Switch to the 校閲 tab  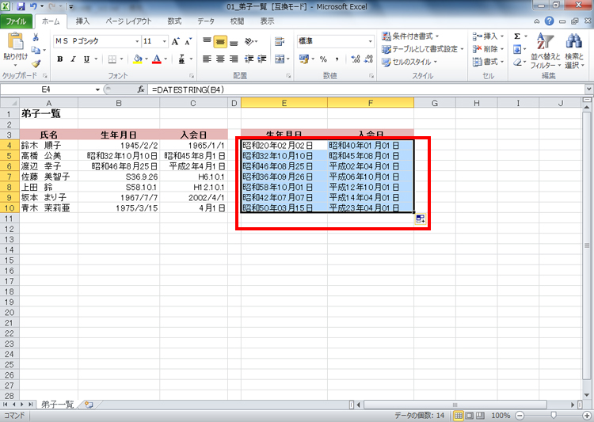pyautogui.click(x=237, y=21)
